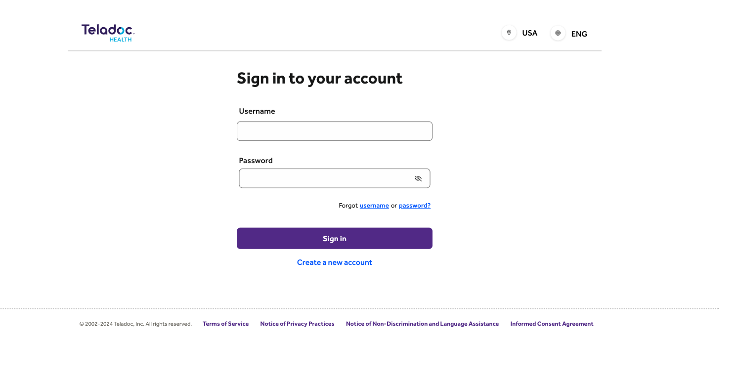
Task: Click the location pin icon
Action: pyautogui.click(x=509, y=33)
